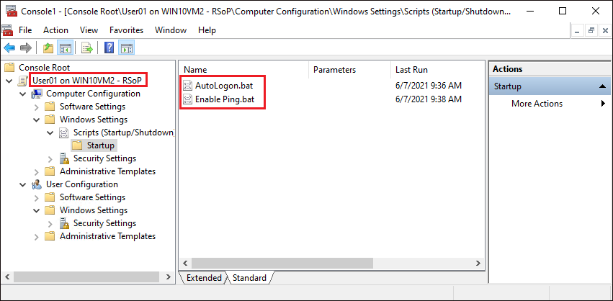Open Help via the question mark icon
This screenshot has width=613, height=301.
(109, 48)
